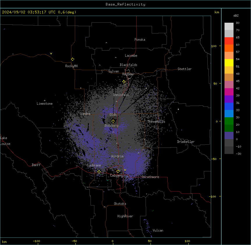Select the Stettler label
This screenshot has width=251, height=245.
[184, 69]
